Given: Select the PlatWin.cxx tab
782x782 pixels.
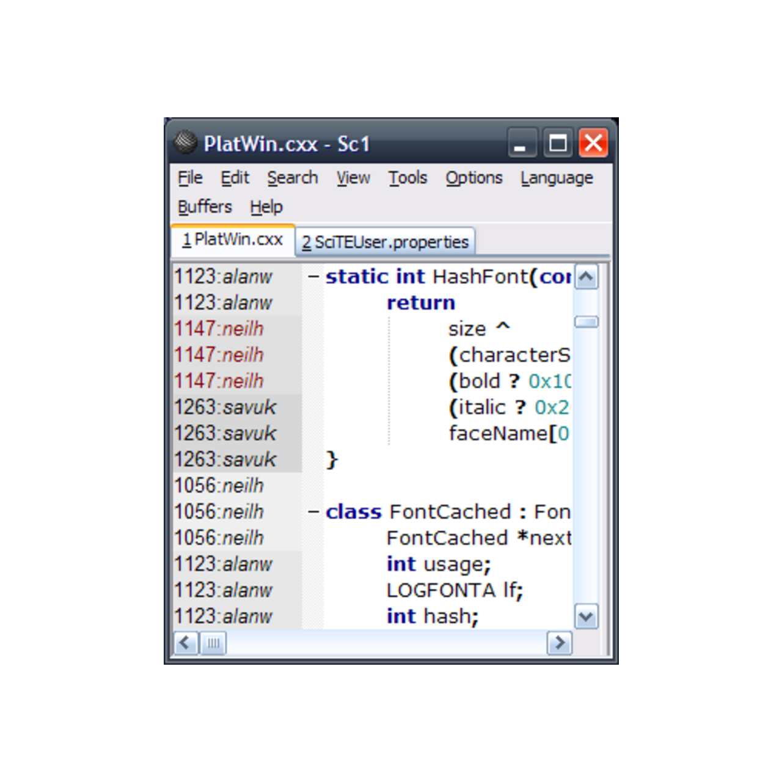Looking at the screenshot, I should coord(233,239).
